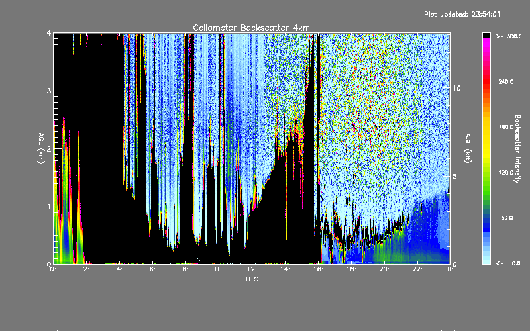This screenshot has width=530, height=331.
Task: Click the '120.0' colorbar value
Action: coord(506,172)
